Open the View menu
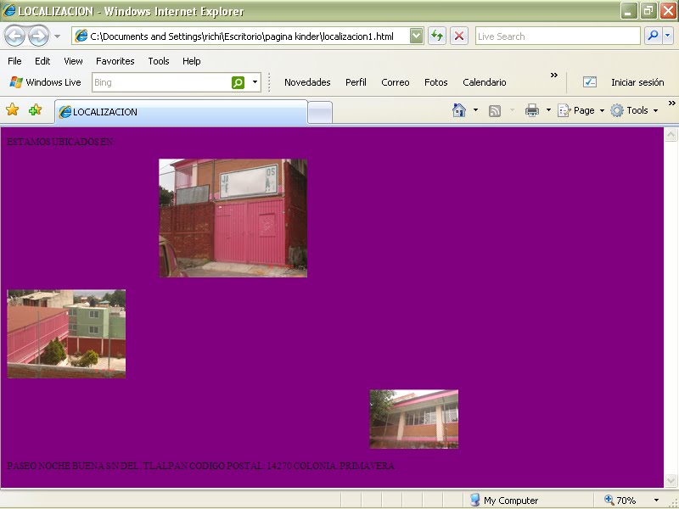679x509 pixels. [x=73, y=61]
